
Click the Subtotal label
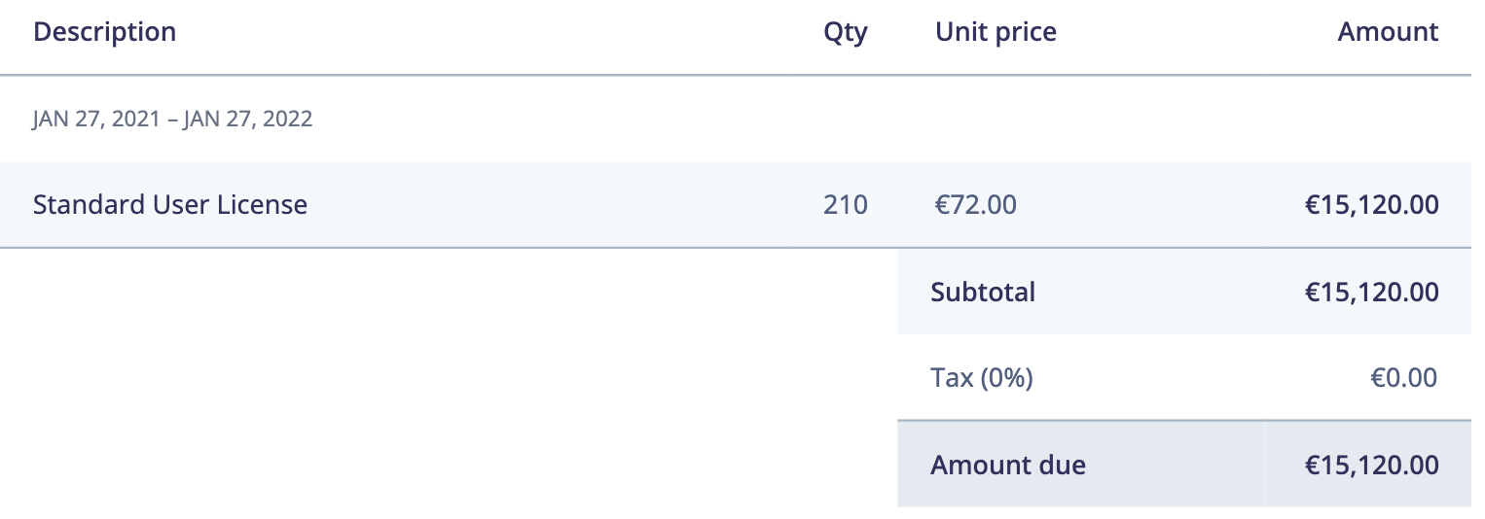pyautogui.click(x=983, y=292)
